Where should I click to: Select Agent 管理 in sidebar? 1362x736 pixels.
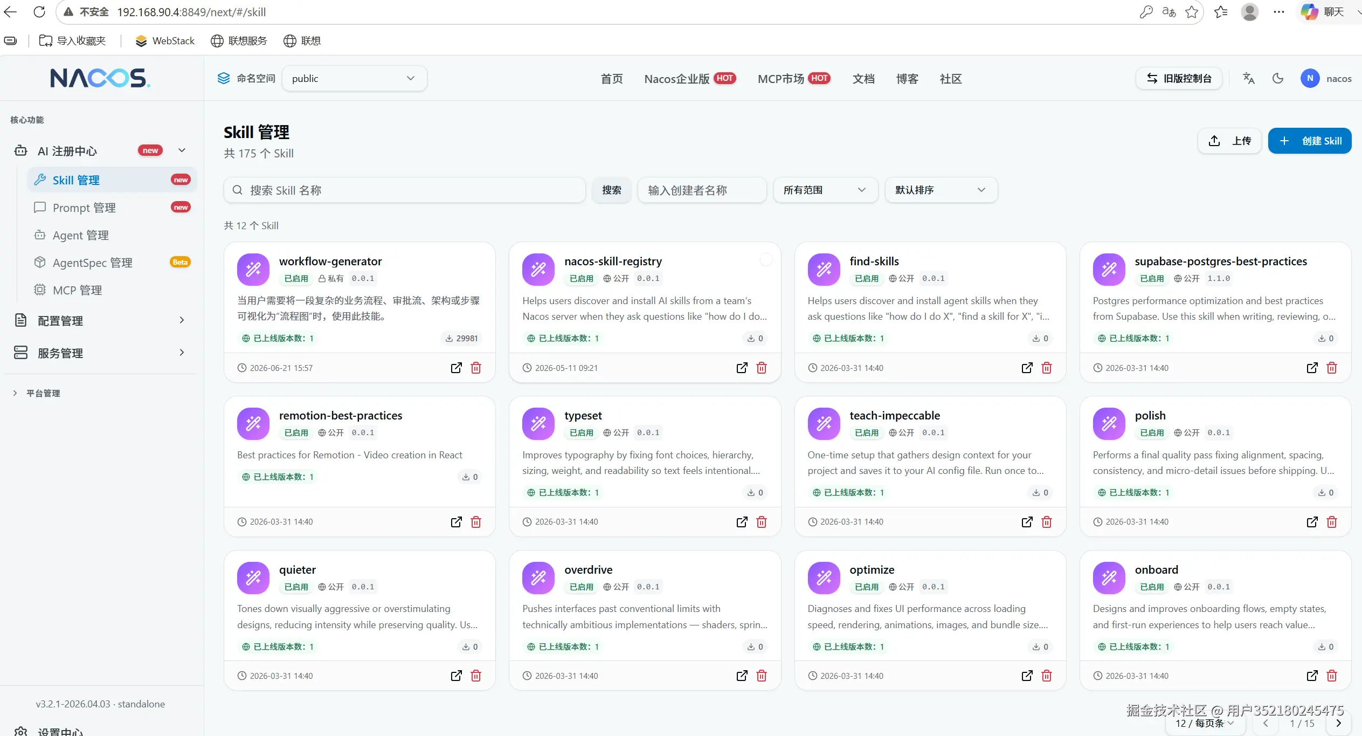coord(112,235)
